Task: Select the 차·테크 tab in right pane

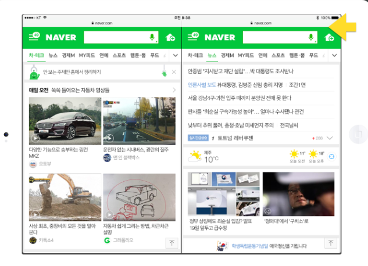Action: click(x=195, y=55)
